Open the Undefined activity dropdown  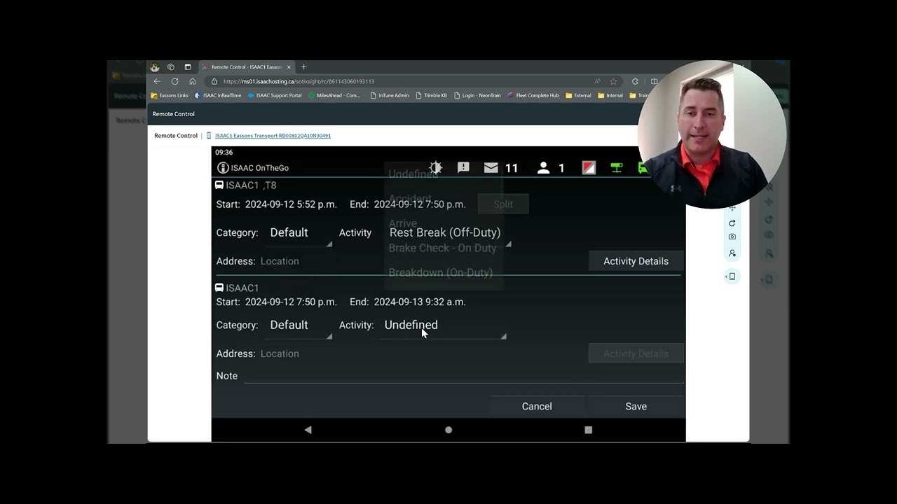(x=443, y=325)
